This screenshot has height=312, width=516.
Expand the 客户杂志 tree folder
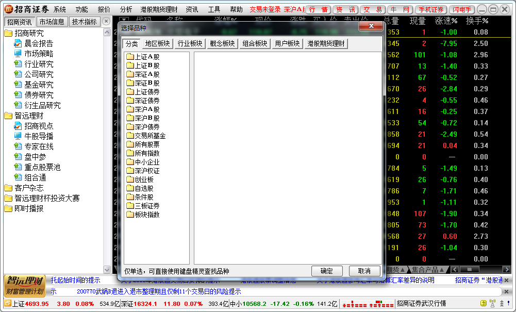(x=8, y=188)
